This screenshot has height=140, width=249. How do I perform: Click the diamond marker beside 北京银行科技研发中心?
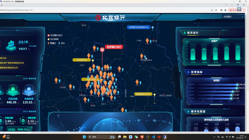coord(153,27)
